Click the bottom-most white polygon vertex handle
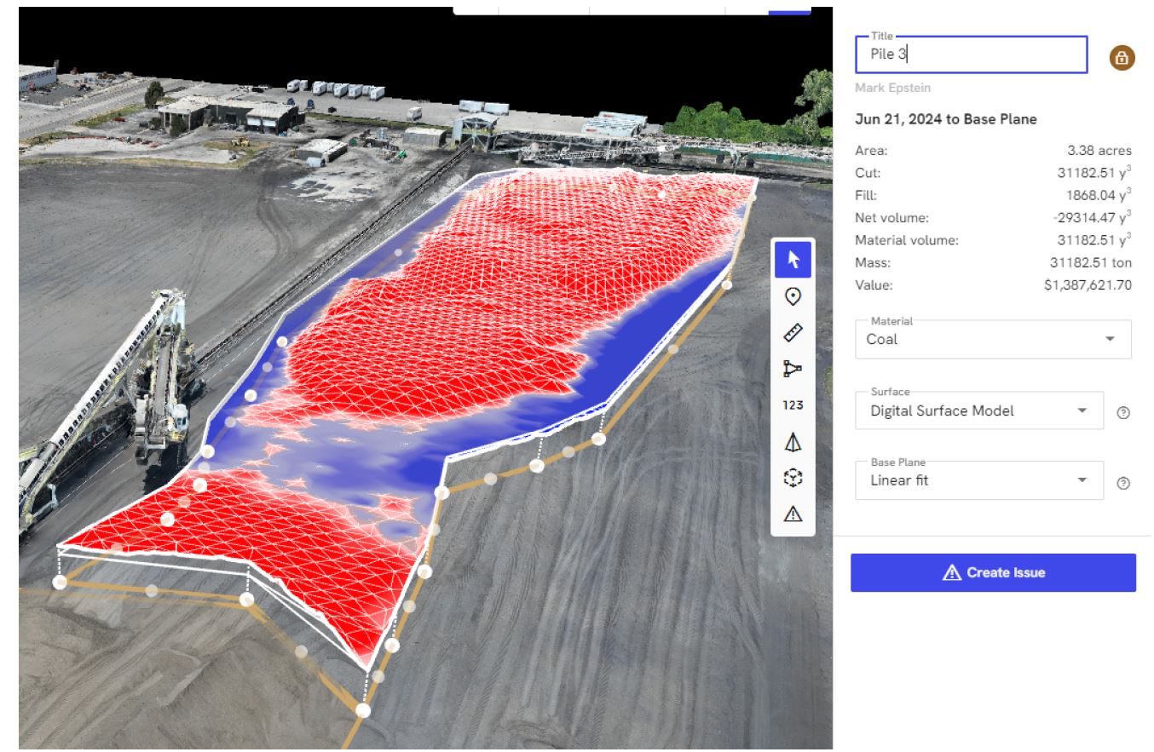1154x752 pixels. pyautogui.click(x=363, y=710)
